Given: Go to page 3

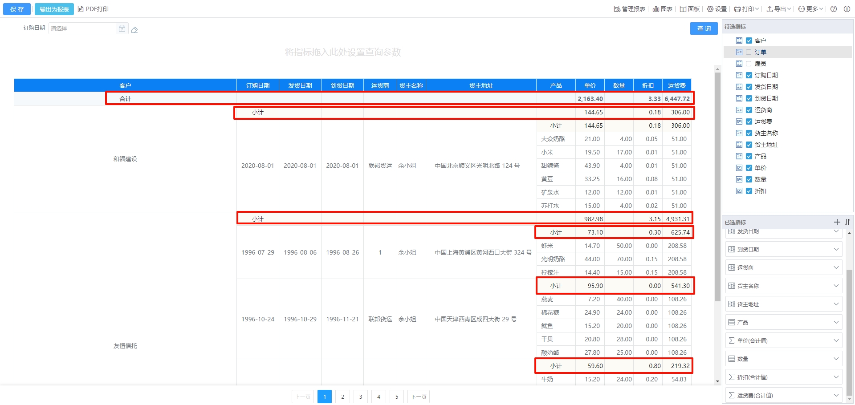Looking at the screenshot, I should pyautogui.click(x=361, y=397).
